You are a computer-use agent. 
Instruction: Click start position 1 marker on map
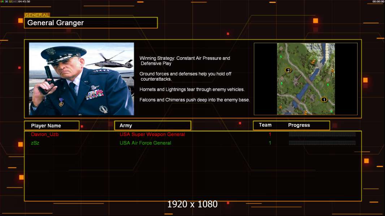click(324, 99)
